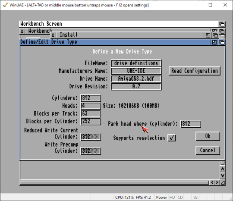Click the Manufacturers Name field
The width and height of the screenshot is (233, 201).
coord(136,71)
